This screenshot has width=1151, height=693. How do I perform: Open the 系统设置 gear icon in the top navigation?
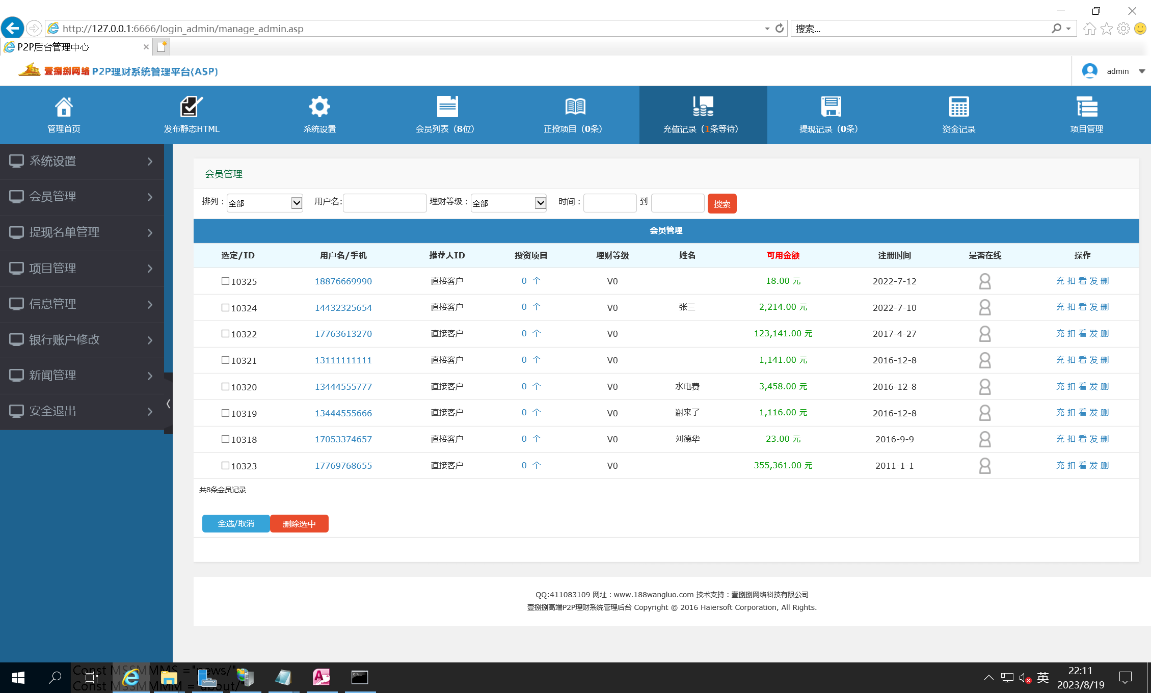point(319,107)
